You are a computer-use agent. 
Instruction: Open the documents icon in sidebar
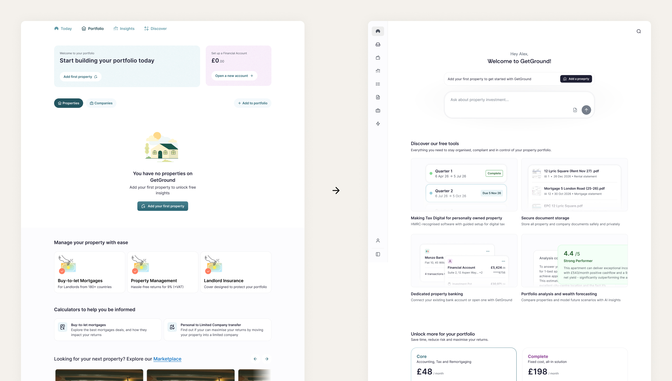(x=378, y=97)
